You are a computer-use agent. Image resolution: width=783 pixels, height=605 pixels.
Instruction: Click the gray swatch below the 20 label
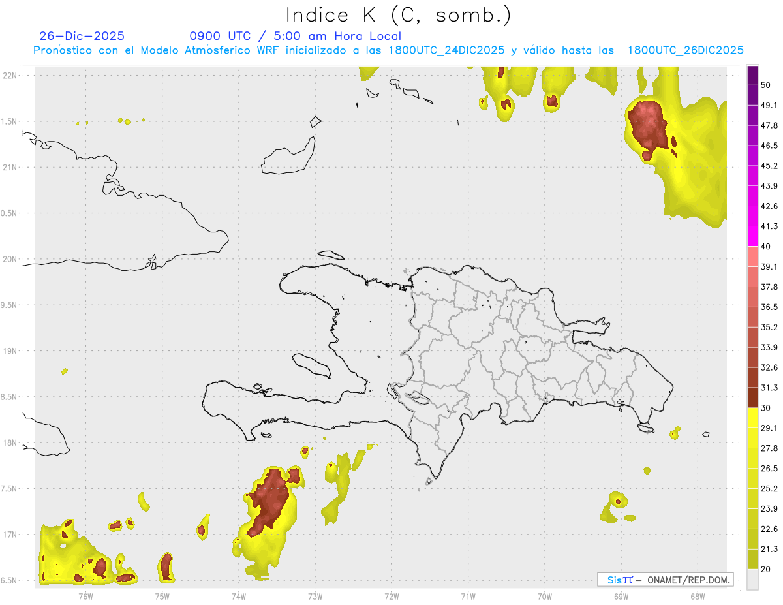[752, 580]
